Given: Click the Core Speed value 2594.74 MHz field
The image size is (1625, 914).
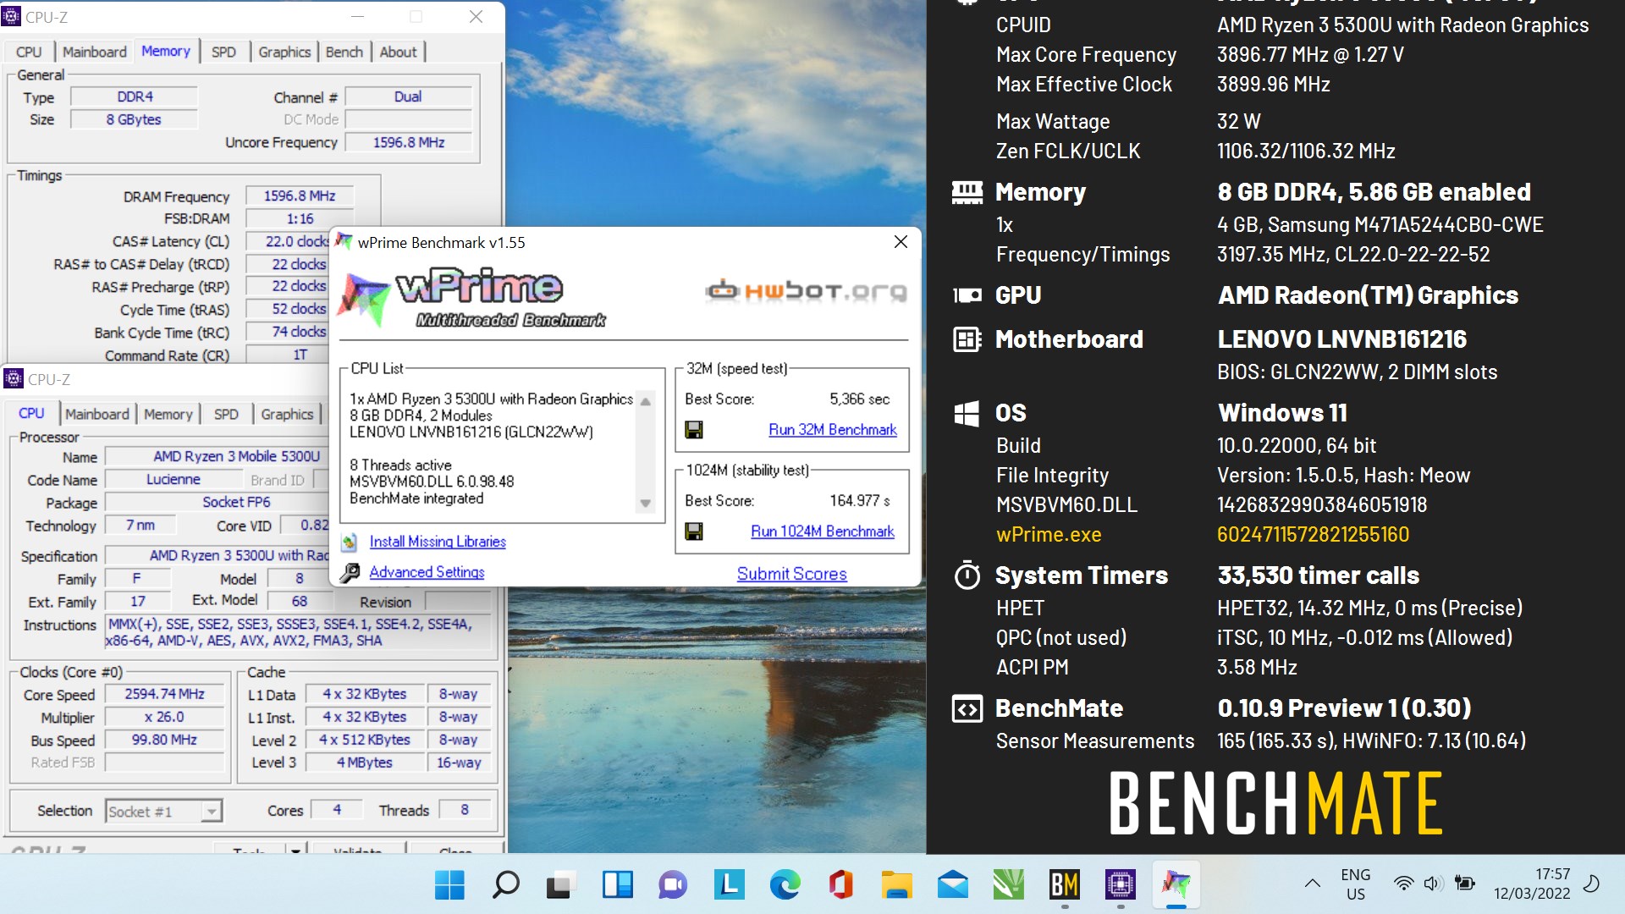Looking at the screenshot, I should pyautogui.click(x=164, y=694).
